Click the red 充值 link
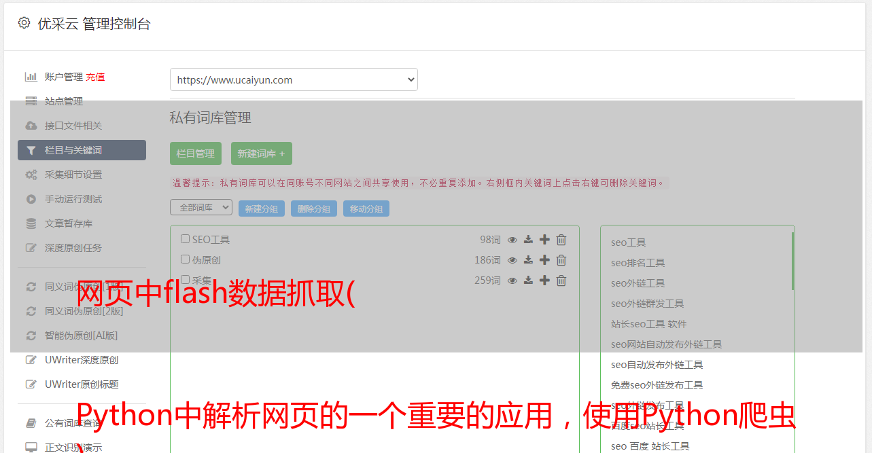This screenshot has height=453, width=872. pyautogui.click(x=95, y=77)
